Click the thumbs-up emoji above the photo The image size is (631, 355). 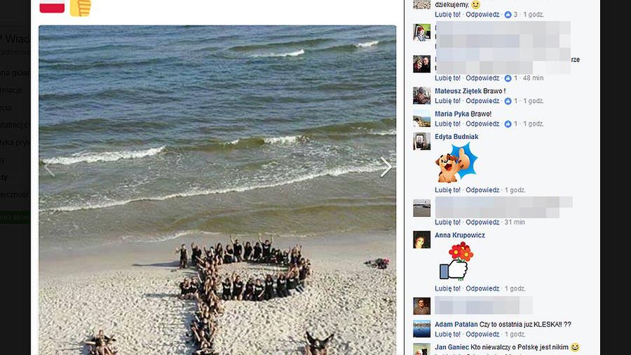[x=80, y=8]
